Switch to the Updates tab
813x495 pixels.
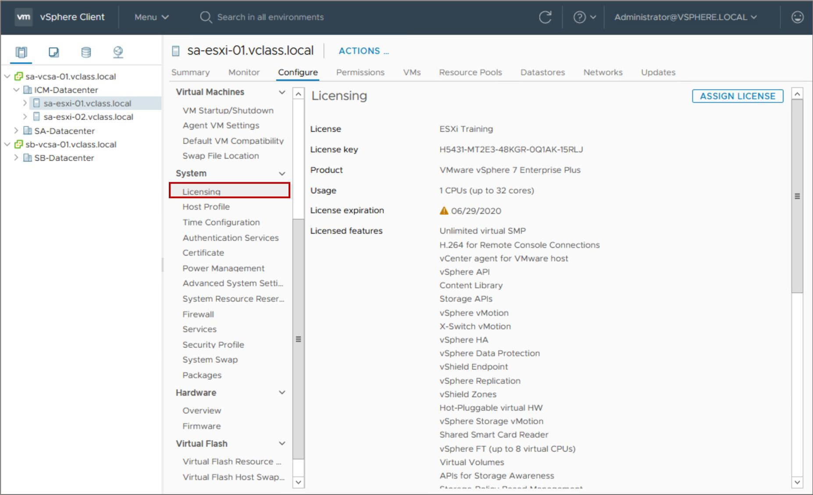click(x=658, y=72)
